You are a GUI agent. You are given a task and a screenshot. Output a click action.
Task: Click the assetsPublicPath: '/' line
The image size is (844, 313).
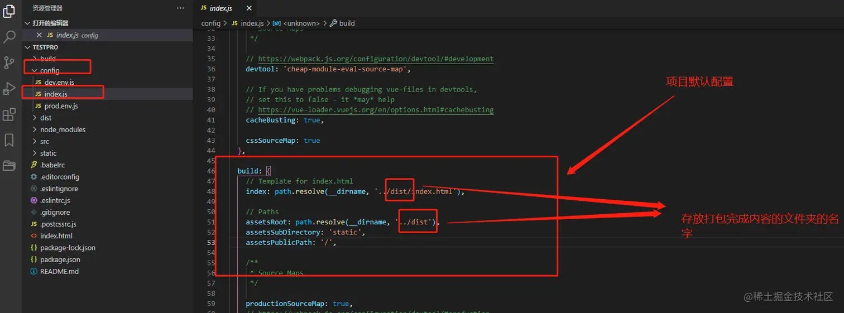291,243
